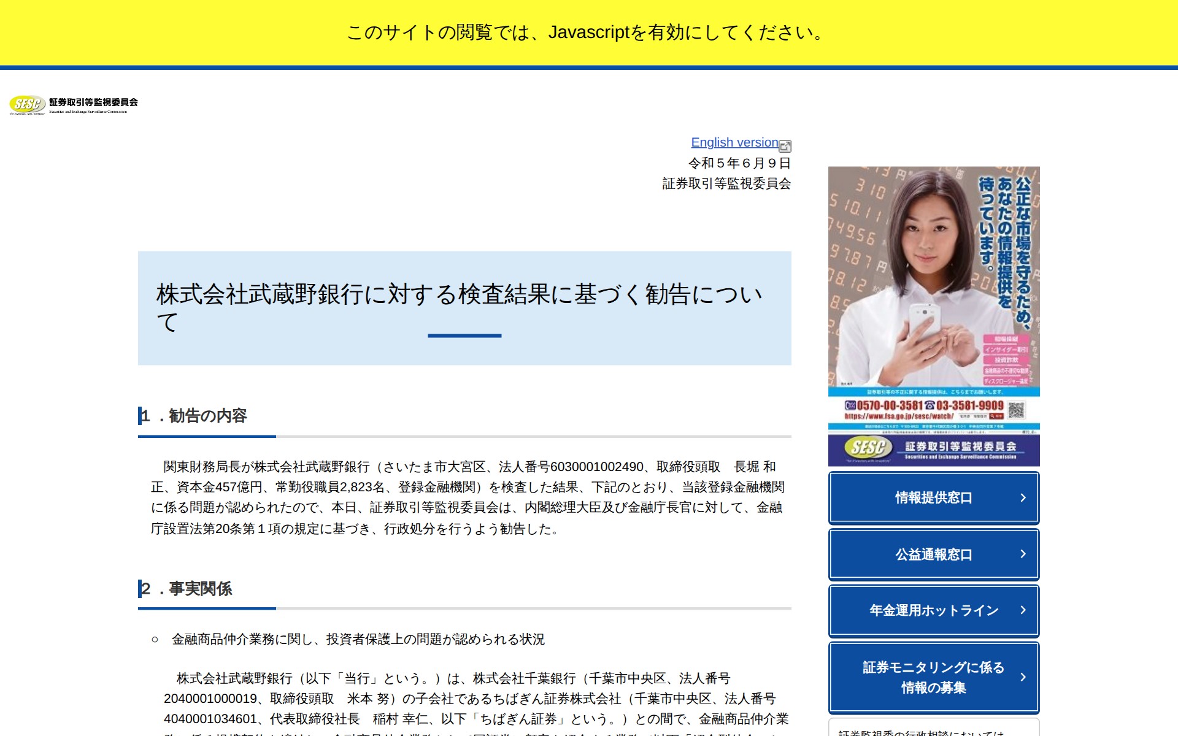1178x736 pixels.
Task: Open the 公益通報窓口 button
Action: pyautogui.click(x=933, y=554)
